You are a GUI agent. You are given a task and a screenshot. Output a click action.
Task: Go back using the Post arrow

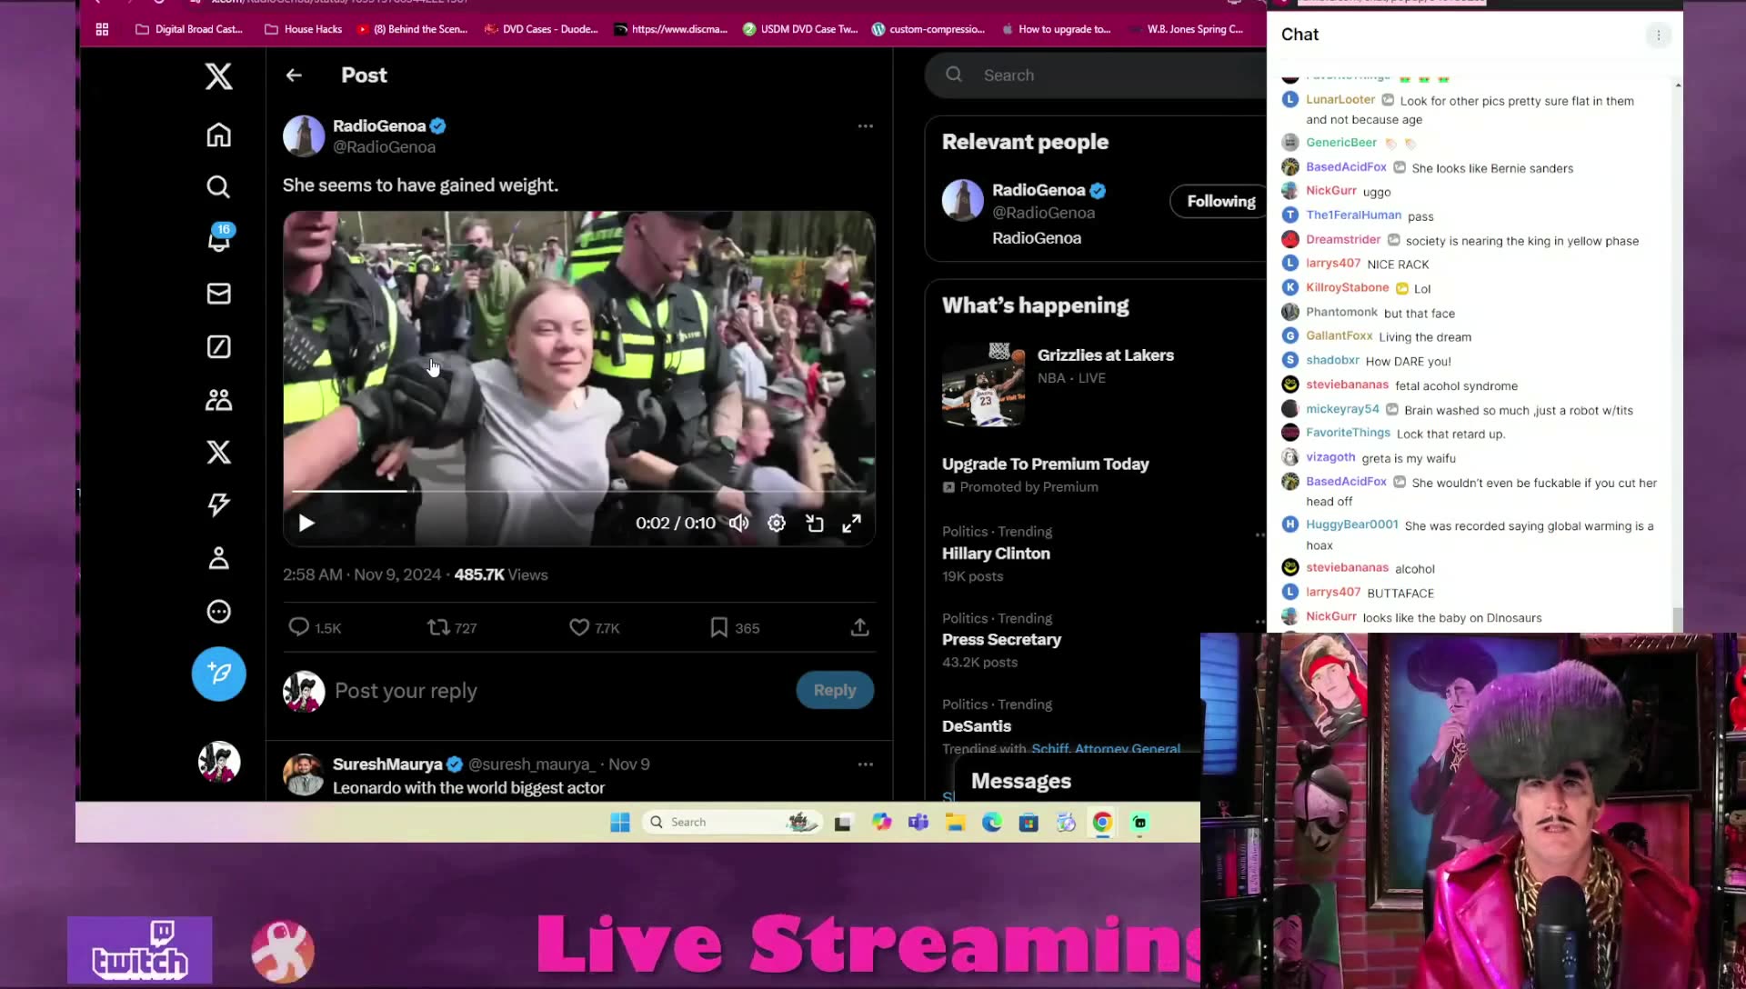coord(294,75)
